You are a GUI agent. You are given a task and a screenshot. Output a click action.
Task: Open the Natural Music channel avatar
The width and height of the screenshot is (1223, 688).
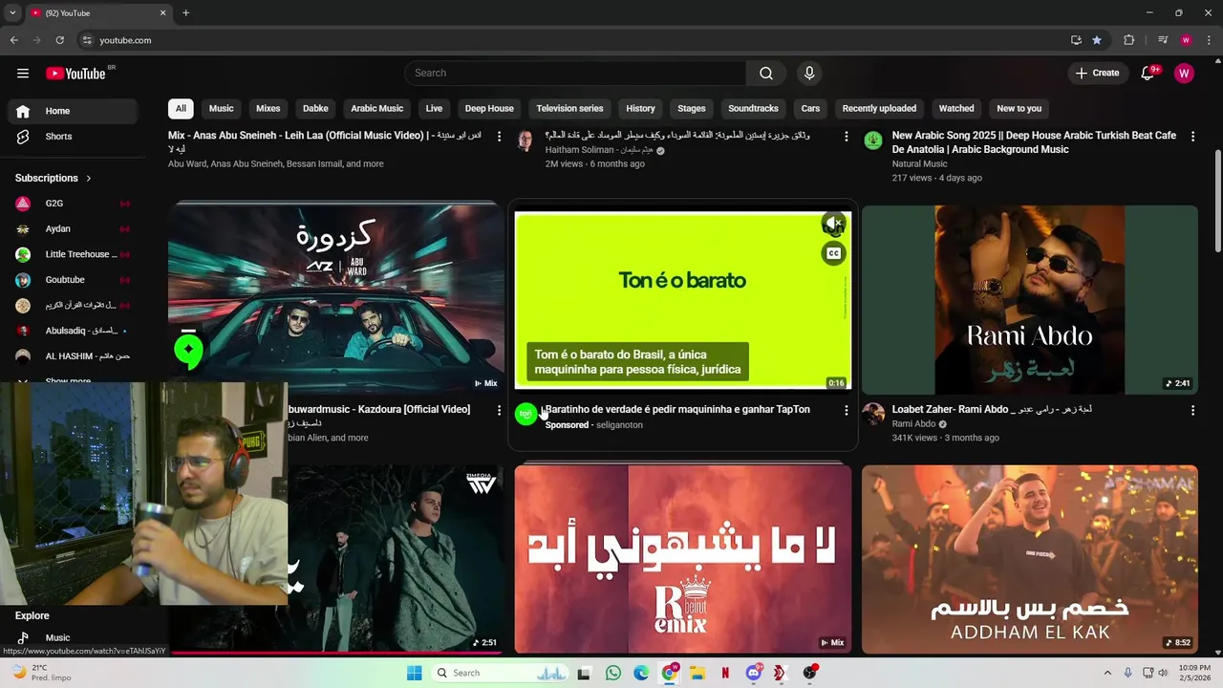click(x=873, y=140)
